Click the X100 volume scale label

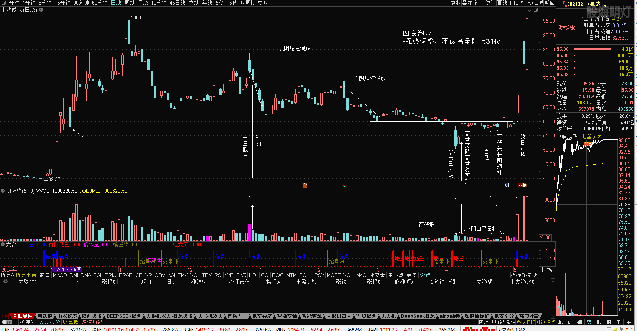click(545, 237)
